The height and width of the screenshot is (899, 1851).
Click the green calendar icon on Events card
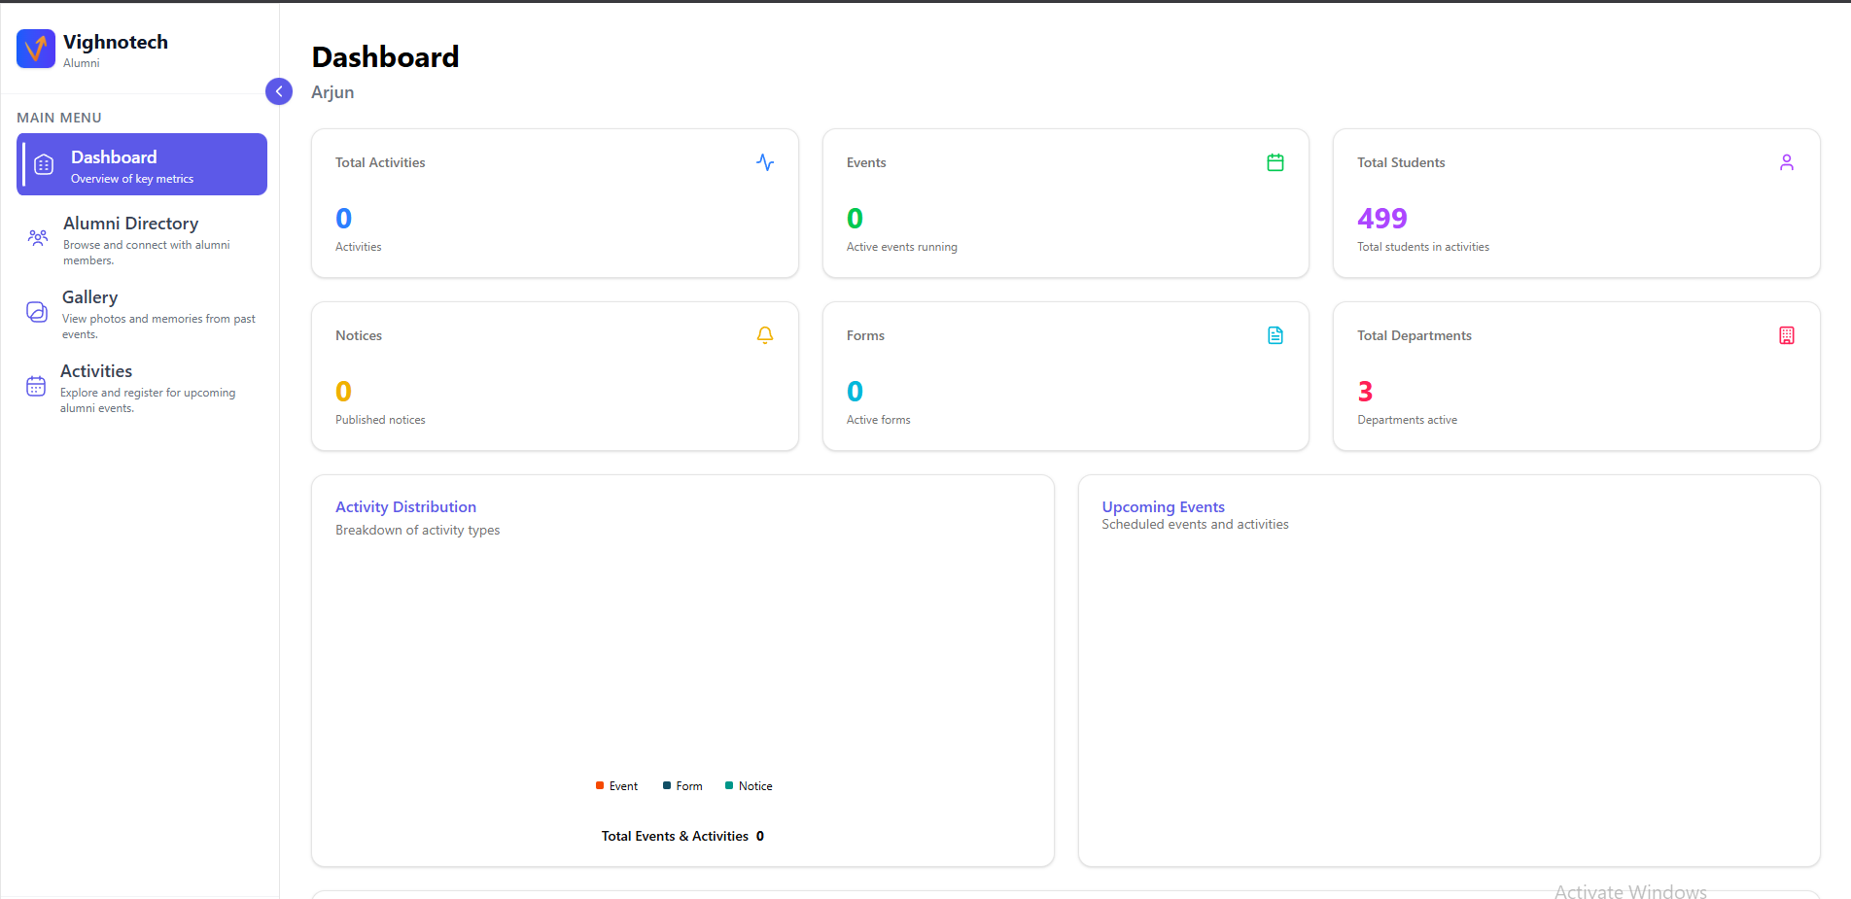pos(1275,162)
